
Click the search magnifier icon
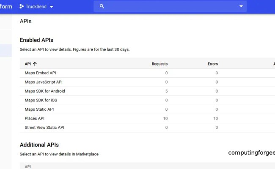[x=102, y=6]
